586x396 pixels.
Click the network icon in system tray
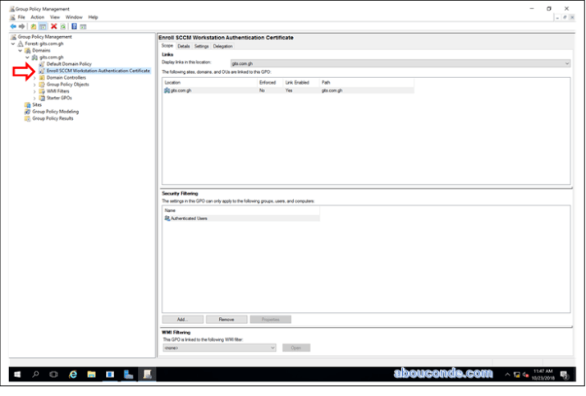coord(517,375)
